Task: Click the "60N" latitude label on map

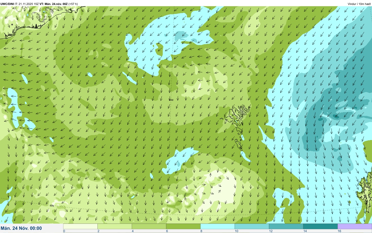Action: tap(52, 205)
